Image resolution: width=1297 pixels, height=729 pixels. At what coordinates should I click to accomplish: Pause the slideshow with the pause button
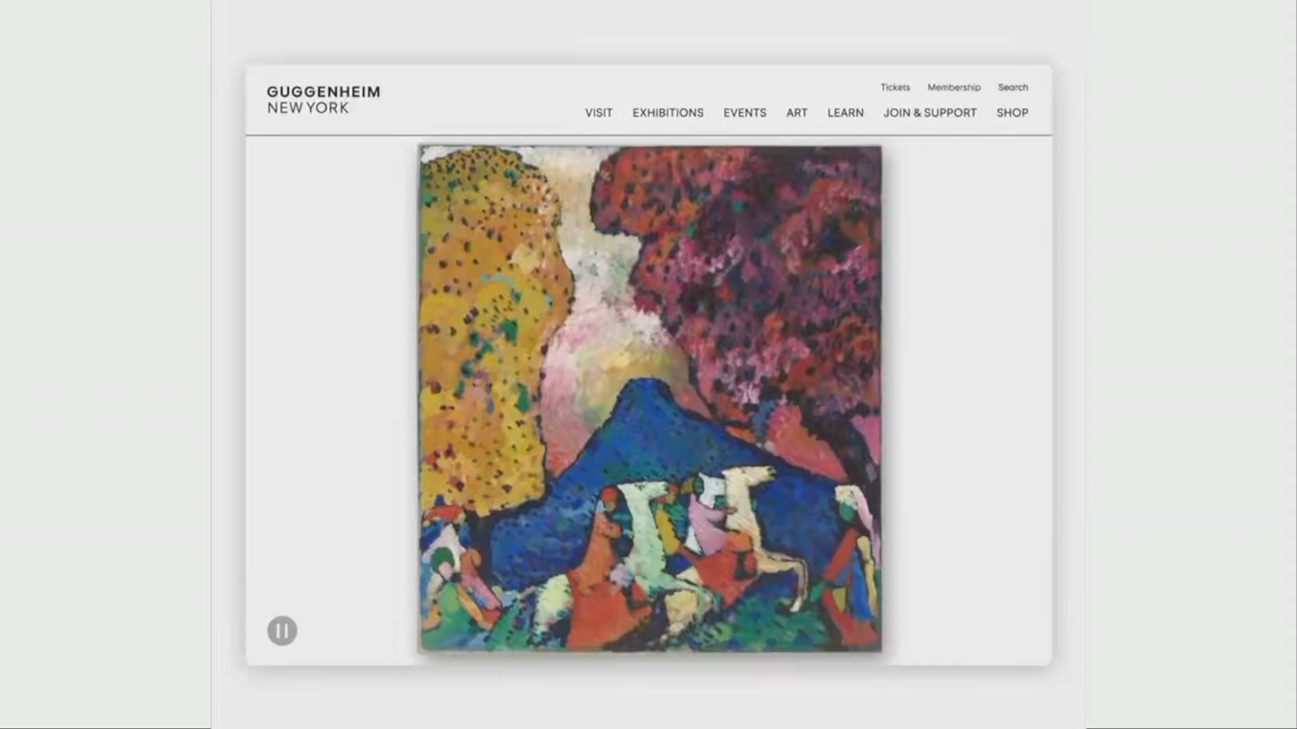pos(282,630)
